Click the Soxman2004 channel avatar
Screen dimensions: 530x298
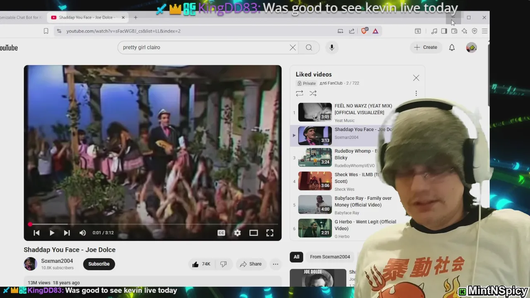tap(30, 264)
